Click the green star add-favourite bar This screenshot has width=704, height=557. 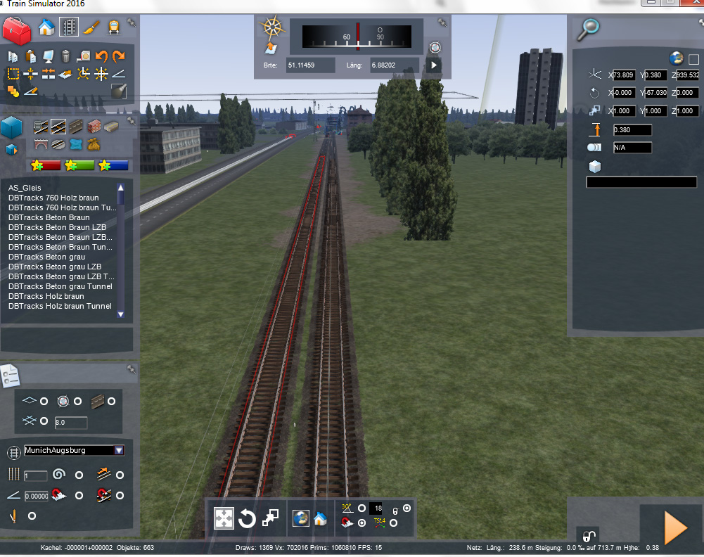coord(79,165)
